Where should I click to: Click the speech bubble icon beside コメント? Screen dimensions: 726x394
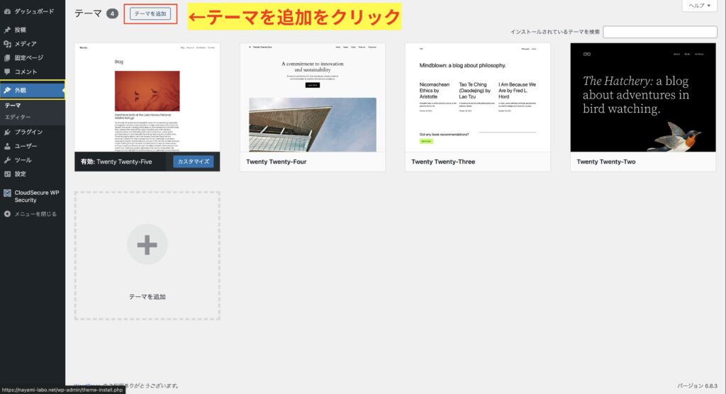pos(7,72)
